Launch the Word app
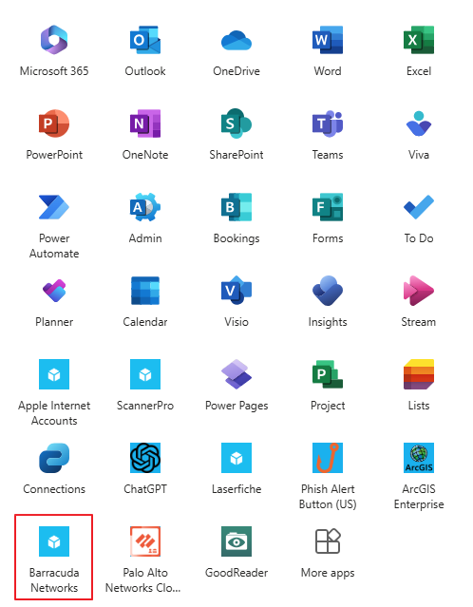 328,40
